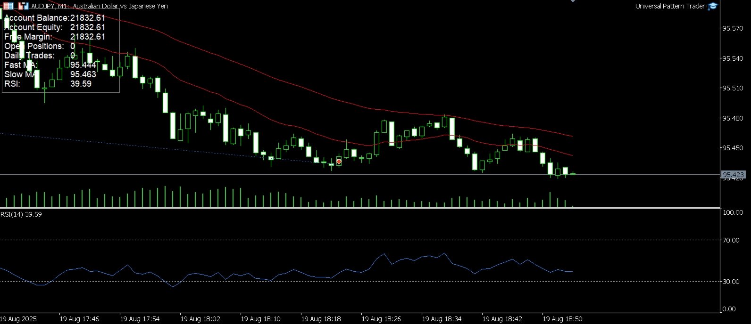751x324 pixels.
Task: Click the 95.570 price scale label
Action: pos(733,28)
